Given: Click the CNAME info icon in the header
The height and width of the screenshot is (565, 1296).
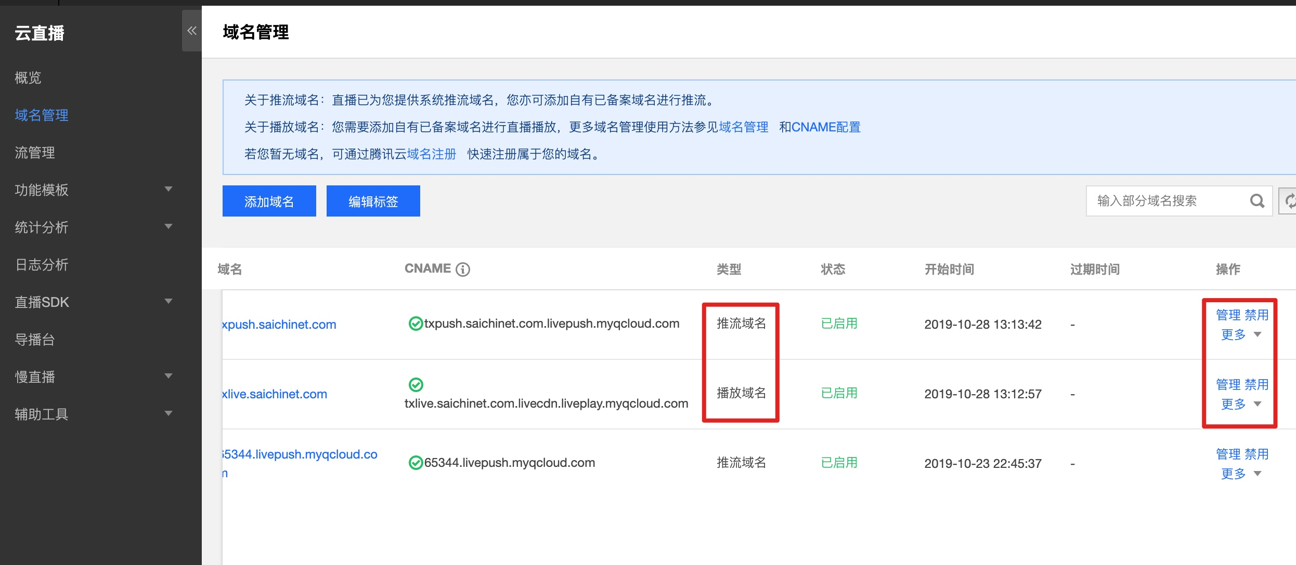Looking at the screenshot, I should (x=463, y=269).
